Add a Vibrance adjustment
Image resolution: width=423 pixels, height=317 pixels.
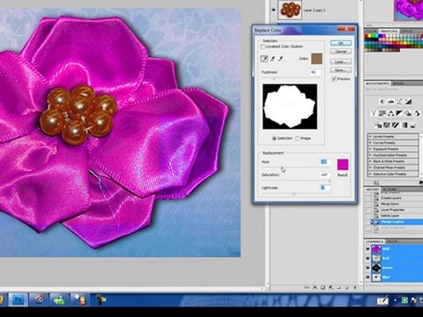pyautogui.click(x=374, y=113)
